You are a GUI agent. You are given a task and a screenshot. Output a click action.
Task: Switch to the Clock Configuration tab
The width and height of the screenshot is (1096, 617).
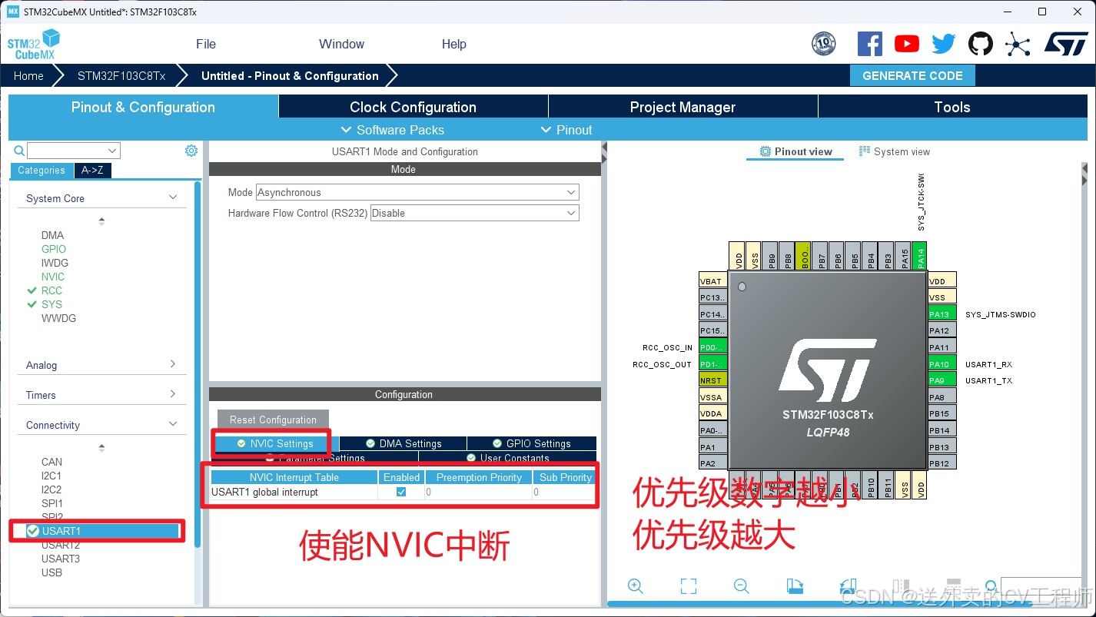[413, 106]
